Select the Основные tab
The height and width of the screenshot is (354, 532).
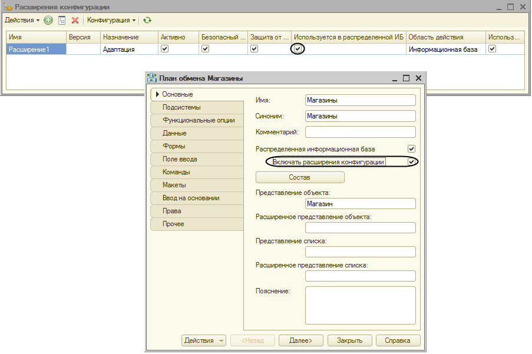point(197,94)
